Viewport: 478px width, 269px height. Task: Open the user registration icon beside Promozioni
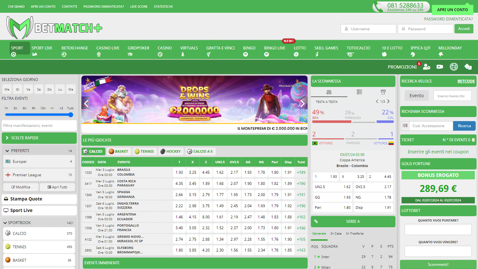tap(427, 67)
